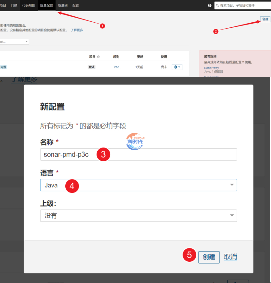Screen dimensions: 271x283
Task: Open the gear settings menu in profile row
Action: 177,67
